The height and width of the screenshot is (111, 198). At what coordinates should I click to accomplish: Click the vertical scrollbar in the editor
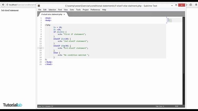coord(184,45)
